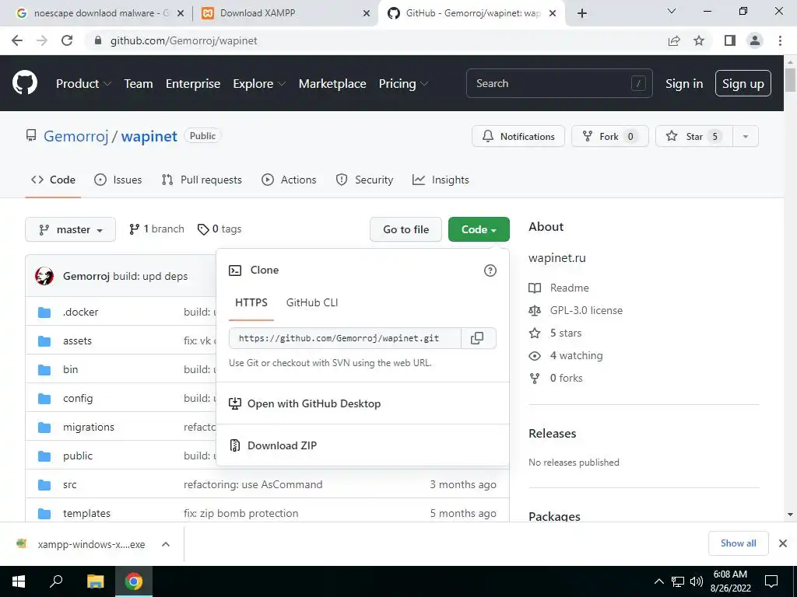The height and width of the screenshot is (597, 797).
Task: Open the notification center icon in the taskbar
Action: tap(771, 581)
